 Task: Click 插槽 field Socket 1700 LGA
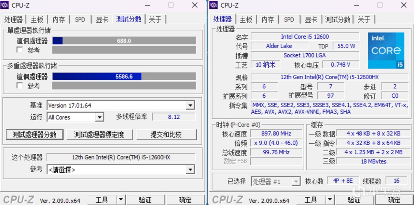click(305, 55)
